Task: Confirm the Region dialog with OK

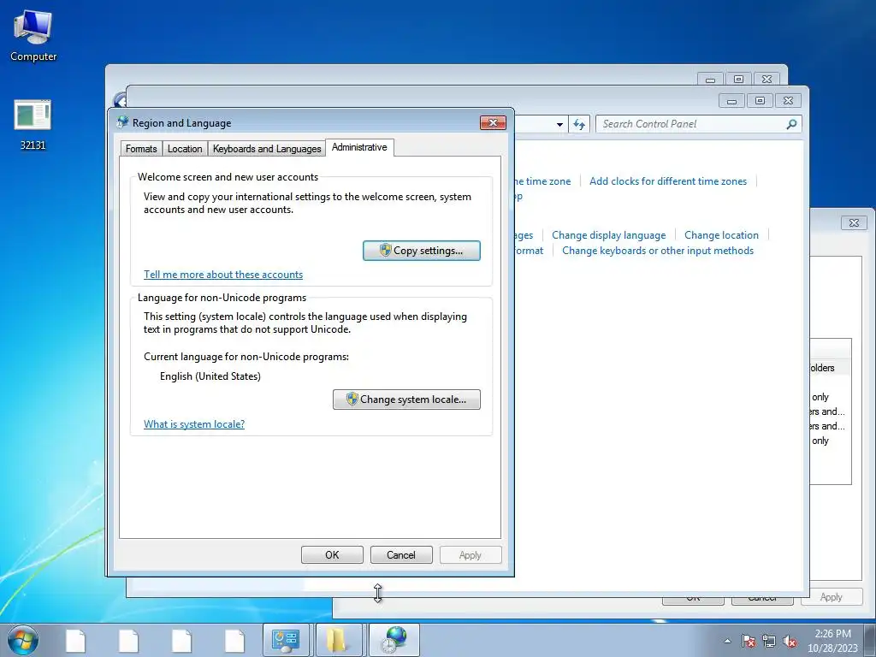Action: pyautogui.click(x=332, y=554)
